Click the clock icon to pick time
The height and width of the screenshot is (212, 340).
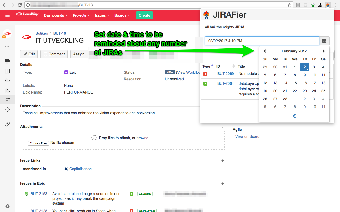click(295, 116)
